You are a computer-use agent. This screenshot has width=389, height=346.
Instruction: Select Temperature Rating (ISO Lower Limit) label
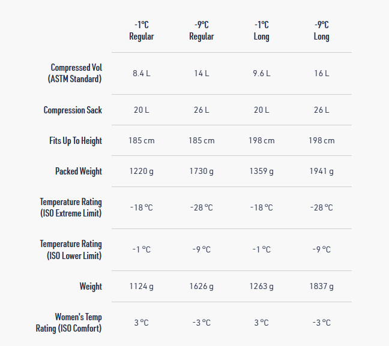pos(71,249)
